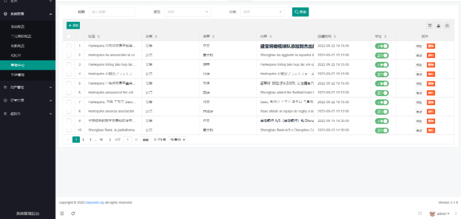
Task: Check the checkbox for row 8
Action: pos(68,111)
